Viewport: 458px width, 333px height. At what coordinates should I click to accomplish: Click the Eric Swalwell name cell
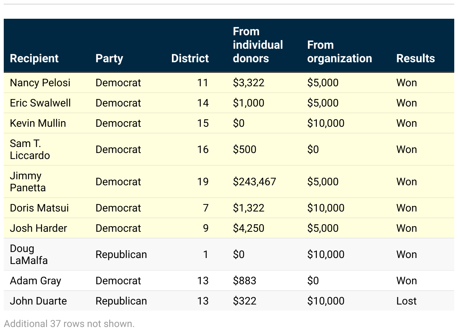(x=40, y=103)
